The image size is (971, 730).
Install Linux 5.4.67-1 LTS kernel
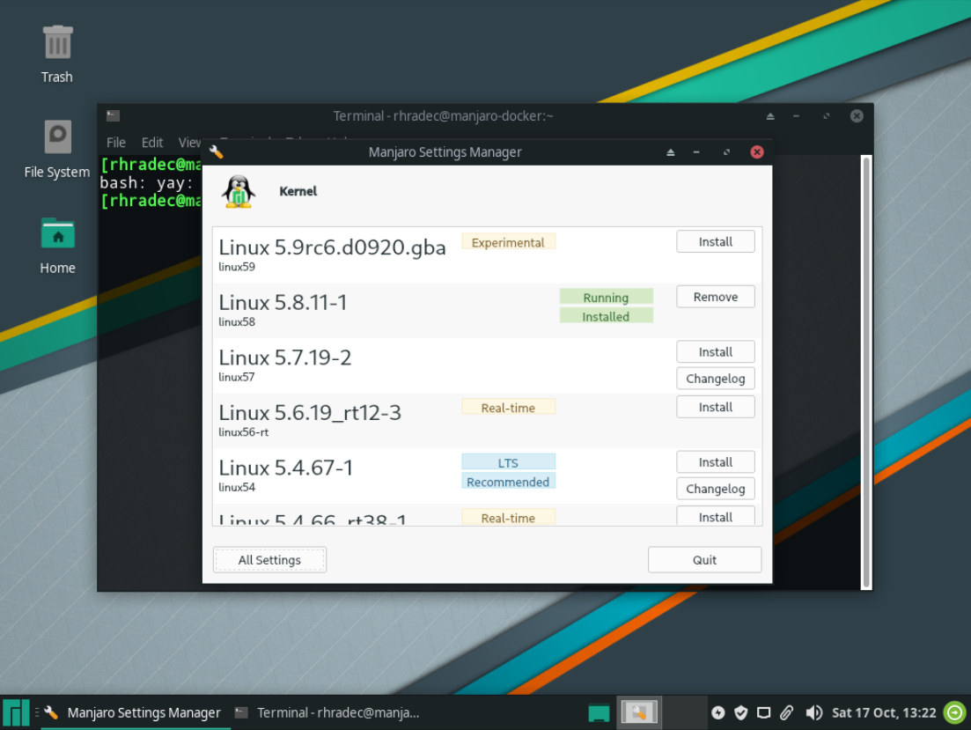tap(715, 462)
